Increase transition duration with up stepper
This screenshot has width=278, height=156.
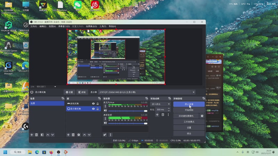[x=169, y=109]
